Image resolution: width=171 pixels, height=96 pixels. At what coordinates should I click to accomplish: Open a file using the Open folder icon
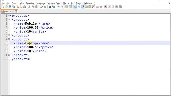pyautogui.click(x=6, y=7)
